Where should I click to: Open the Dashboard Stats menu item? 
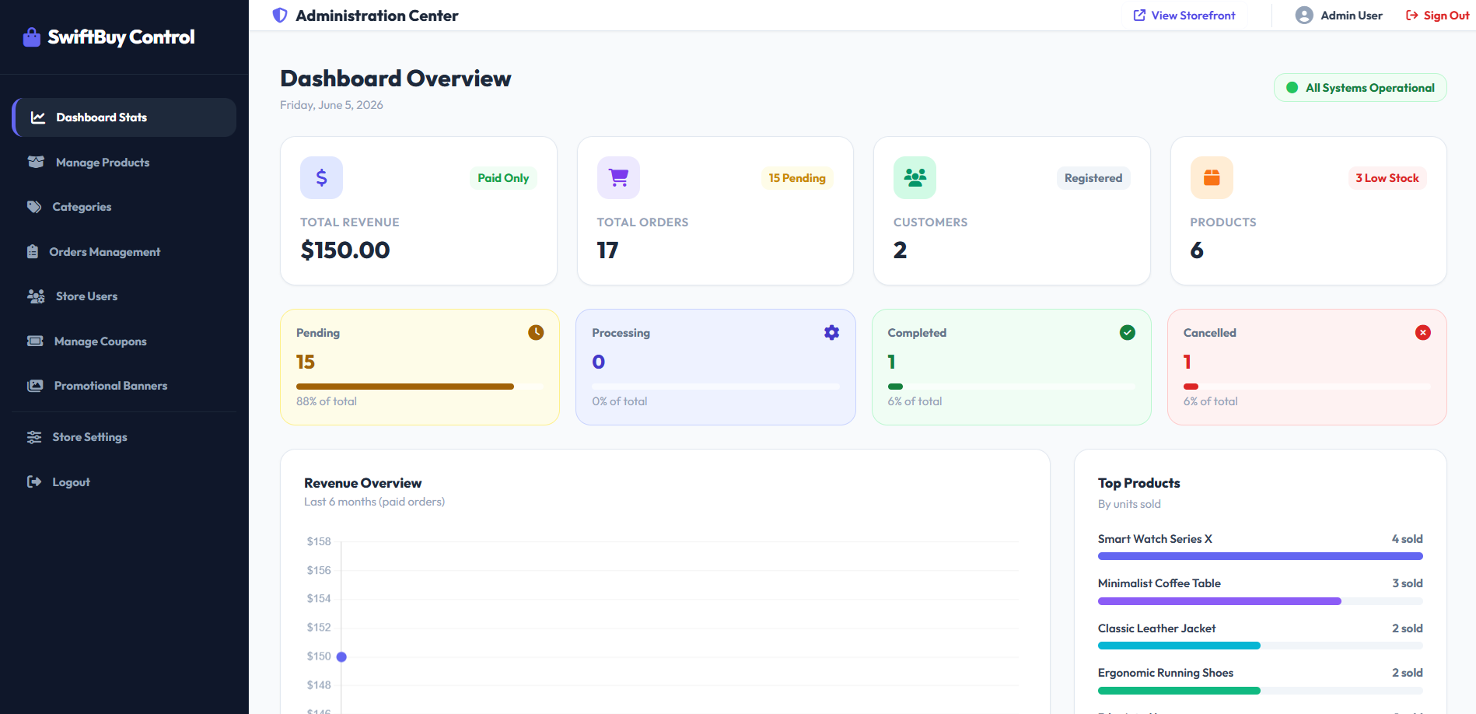pos(124,117)
